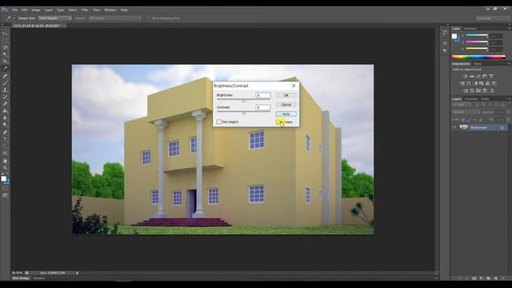Select the Clone Stamp tool
This screenshot has height=288, width=512.
5,90
